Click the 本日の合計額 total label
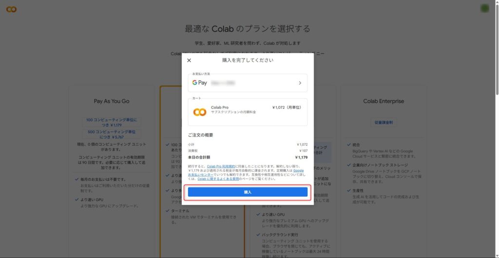499x258 pixels. [199, 158]
